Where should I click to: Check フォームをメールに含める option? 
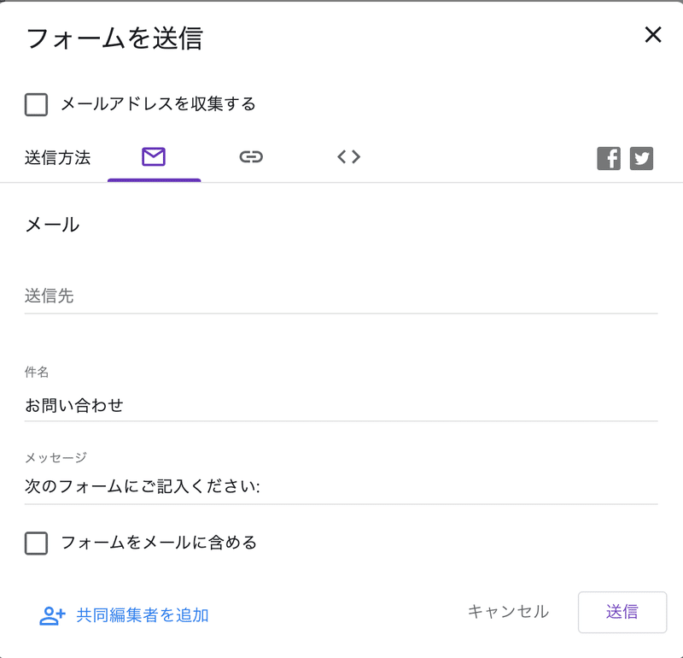(x=36, y=543)
